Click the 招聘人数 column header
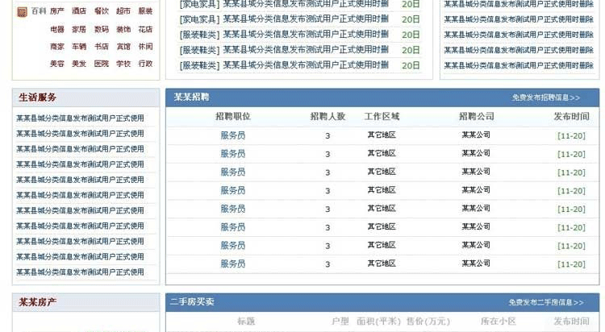This screenshot has width=605, height=332. (x=328, y=117)
